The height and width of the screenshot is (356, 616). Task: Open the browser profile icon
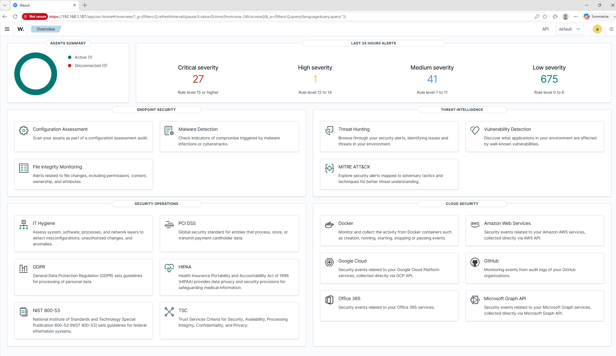(x=565, y=17)
